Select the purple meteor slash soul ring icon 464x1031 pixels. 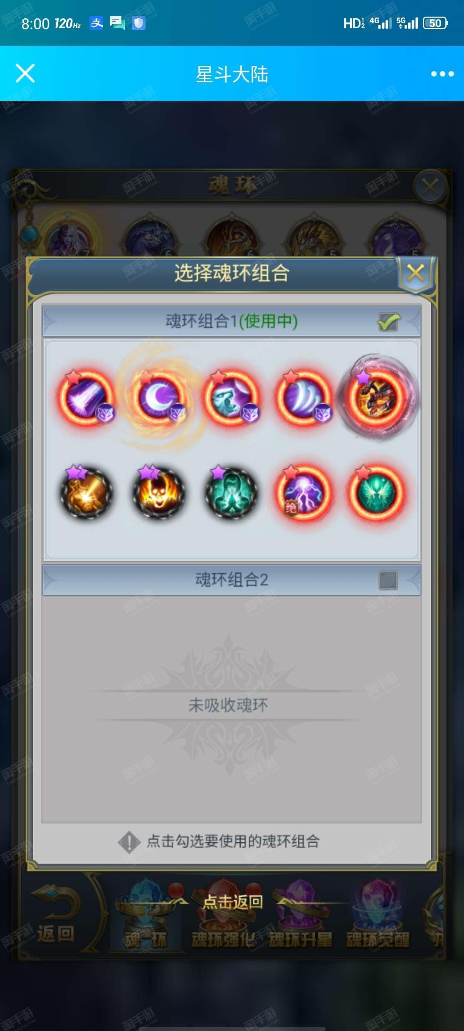[86, 398]
